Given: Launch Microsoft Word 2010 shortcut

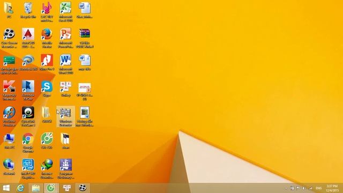Looking at the screenshot, I should click(65, 64).
